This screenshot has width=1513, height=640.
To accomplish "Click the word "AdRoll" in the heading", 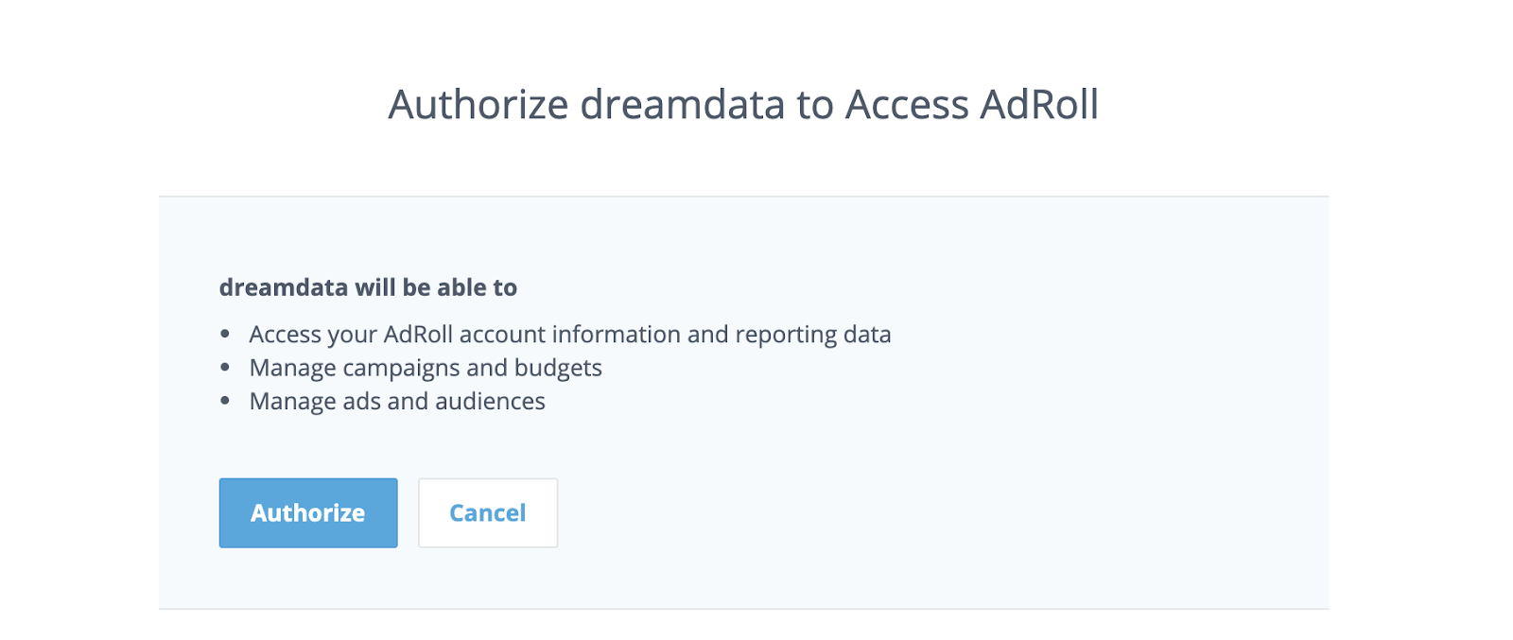I will [1039, 104].
